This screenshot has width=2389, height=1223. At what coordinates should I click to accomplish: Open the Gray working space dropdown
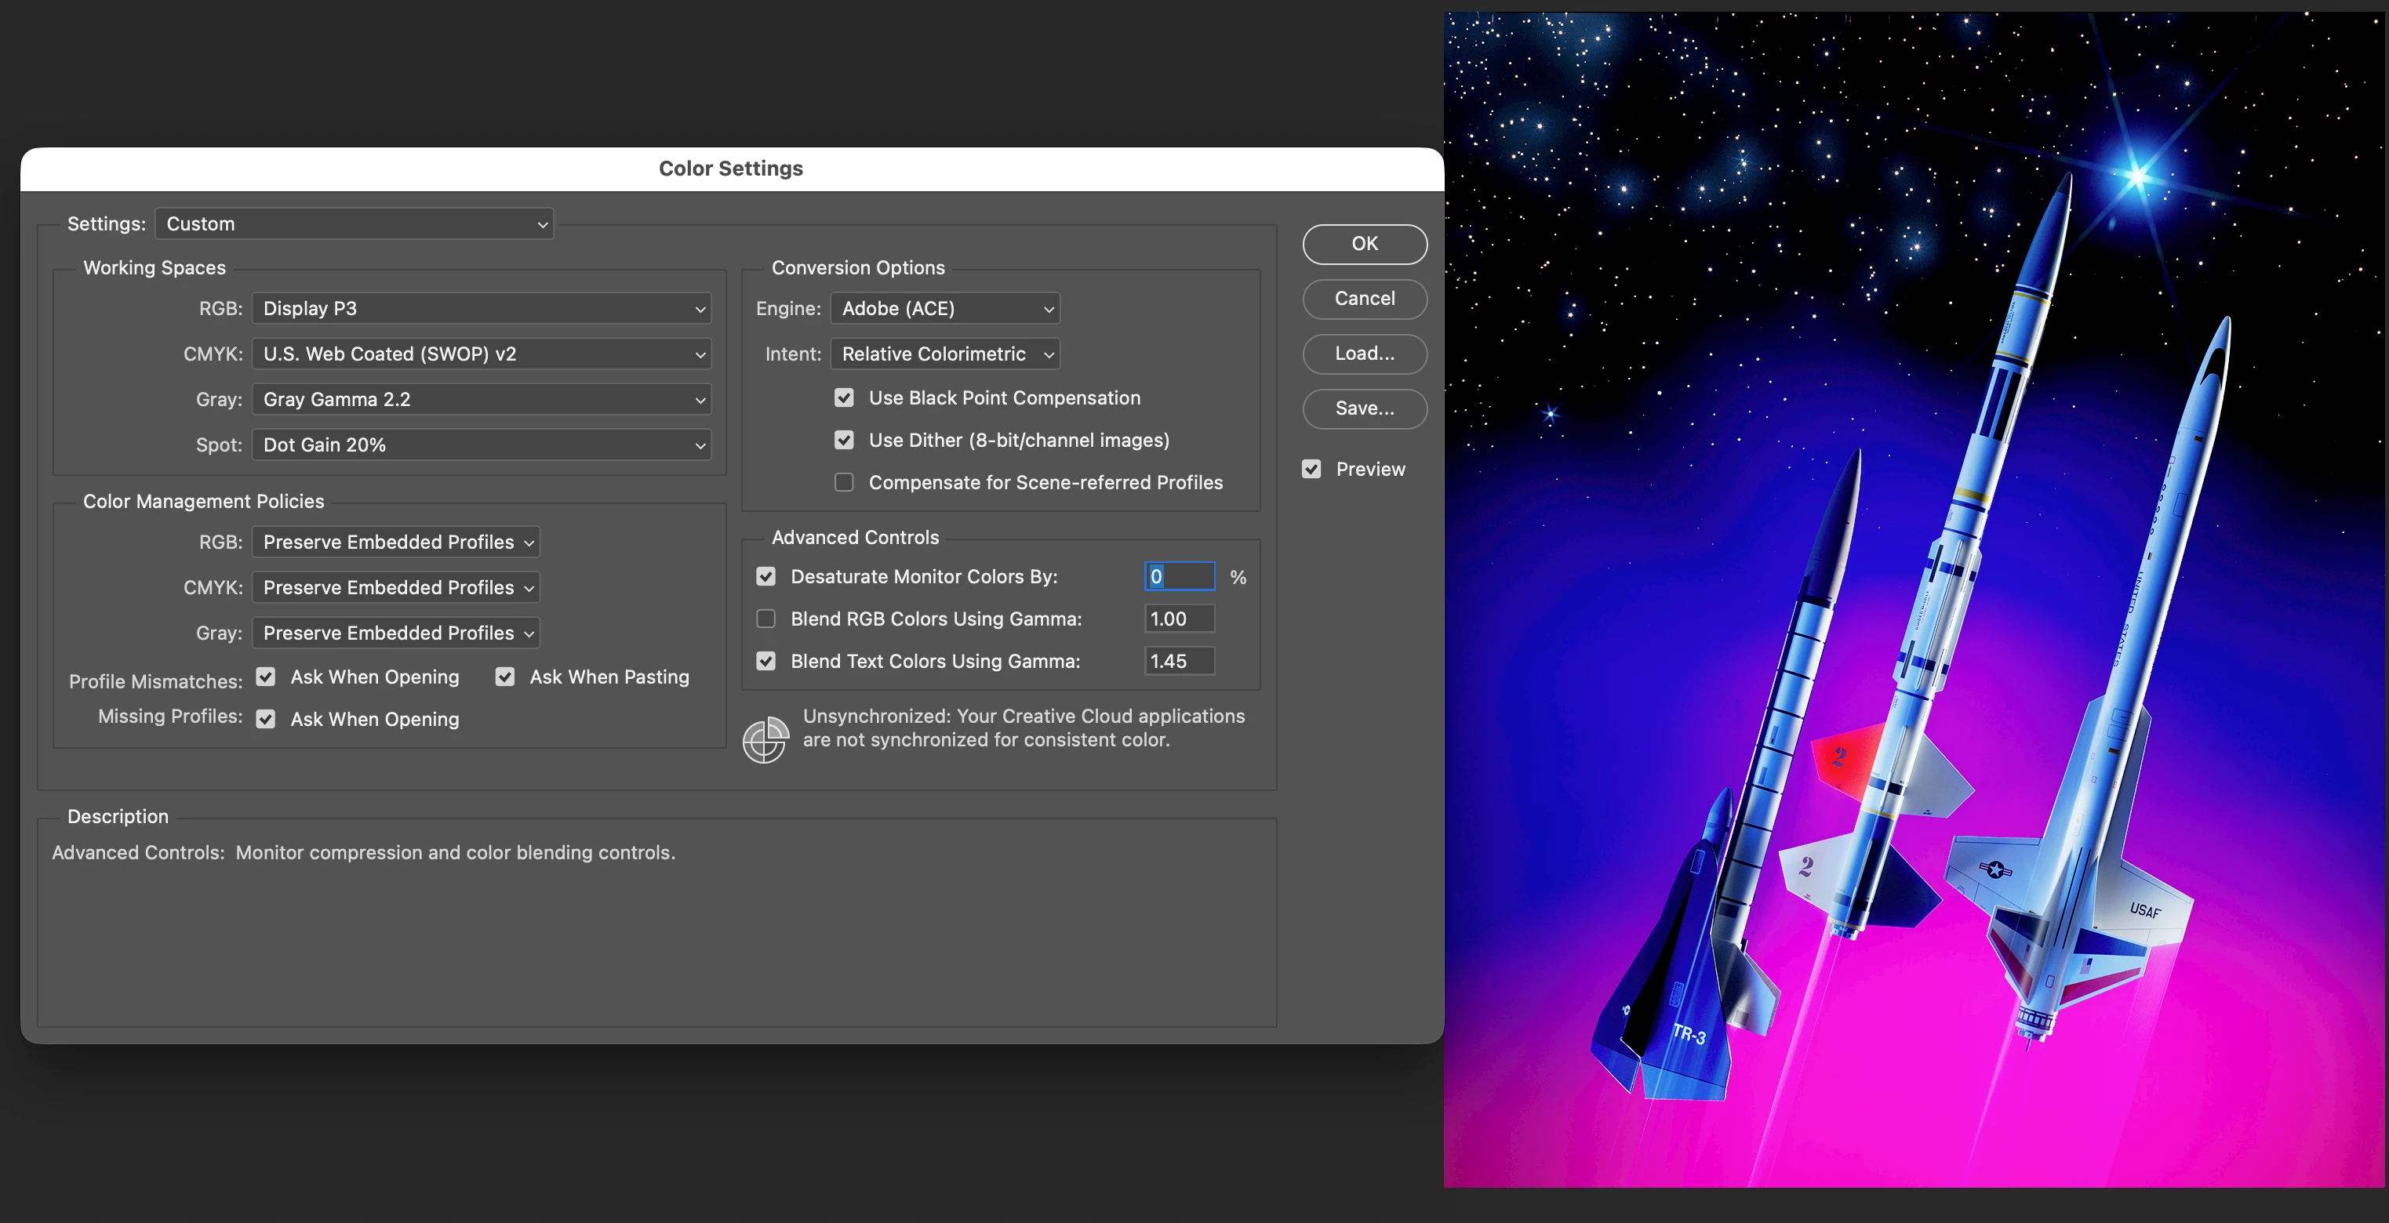coord(482,400)
